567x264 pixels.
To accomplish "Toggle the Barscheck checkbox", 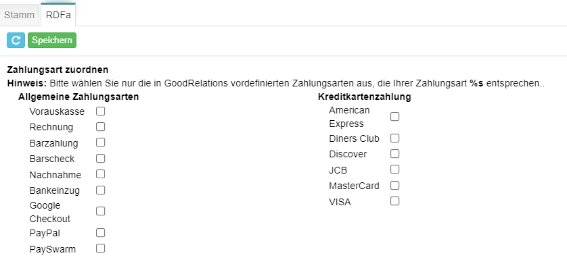I will click(101, 158).
